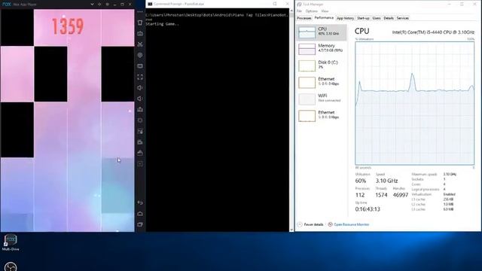Tap the black tile in the second column

[x=50, y=74]
